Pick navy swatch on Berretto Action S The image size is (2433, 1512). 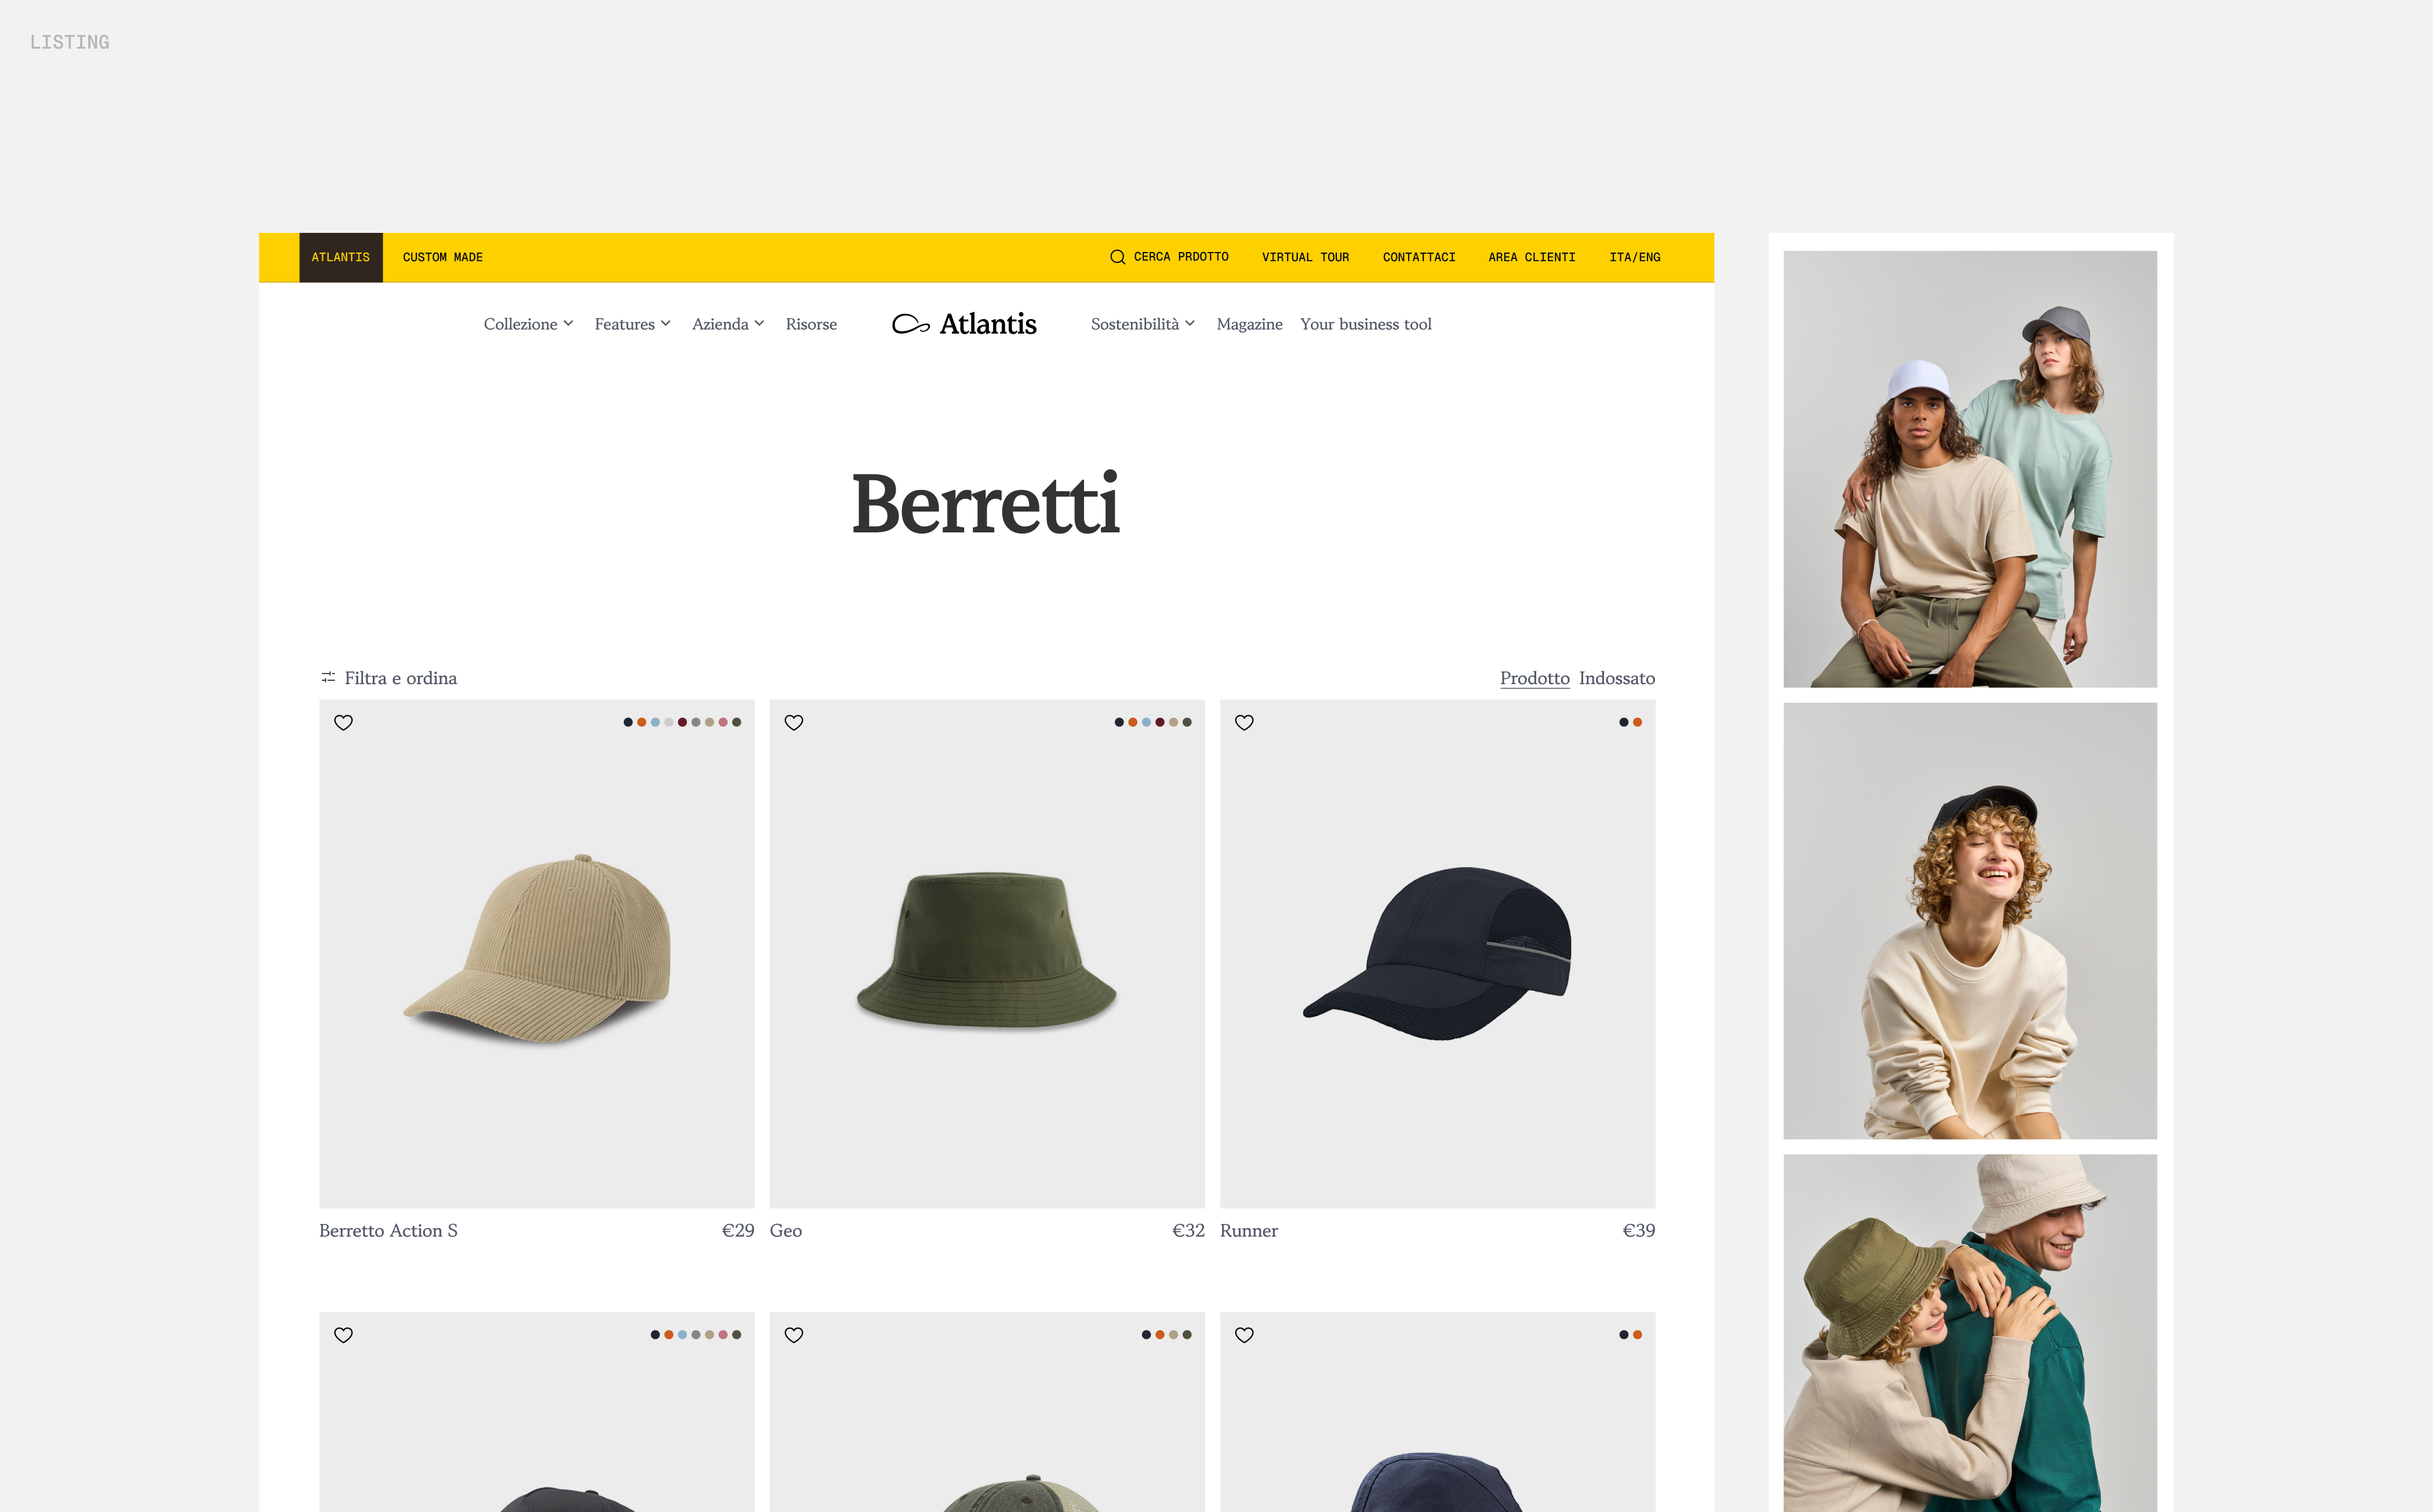click(628, 722)
